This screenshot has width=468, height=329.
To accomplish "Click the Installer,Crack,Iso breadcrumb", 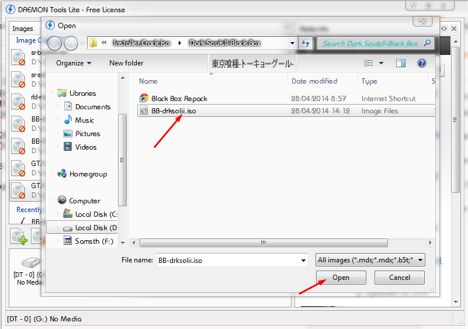I will pos(141,43).
